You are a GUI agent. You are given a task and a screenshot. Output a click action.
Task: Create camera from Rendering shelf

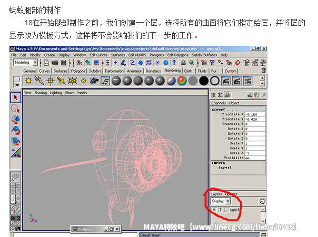pos(94,81)
